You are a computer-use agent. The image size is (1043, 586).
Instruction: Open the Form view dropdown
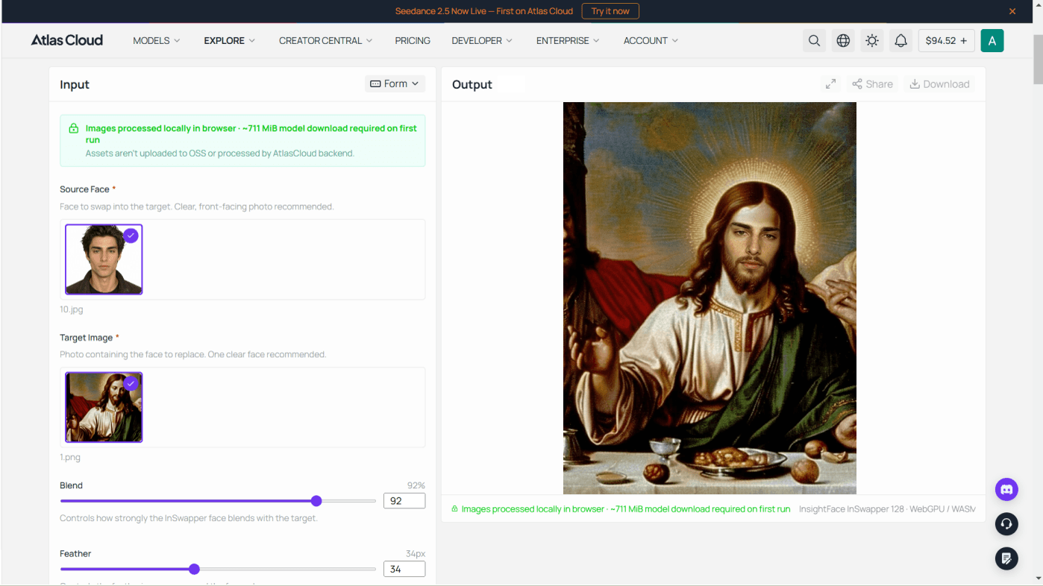pyautogui.click(x=395, y=84)
